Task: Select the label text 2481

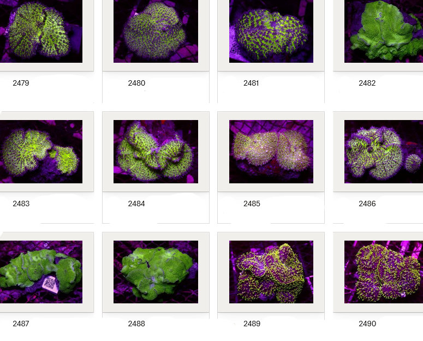Action: (x=251, y=83)
